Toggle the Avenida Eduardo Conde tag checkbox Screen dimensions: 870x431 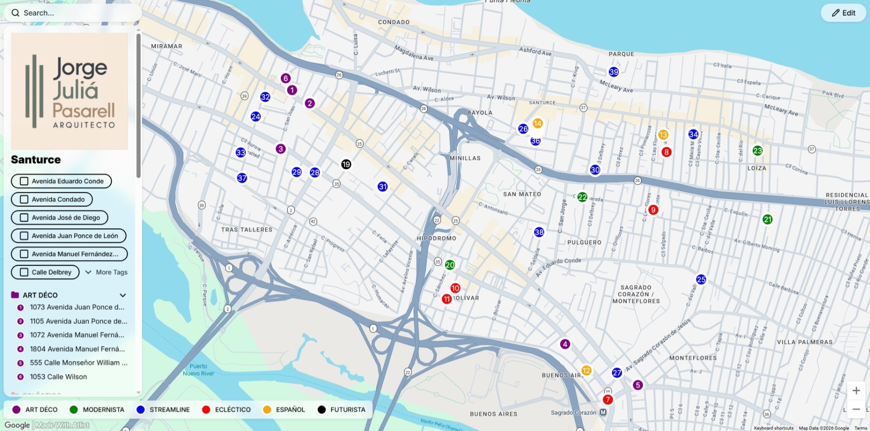click(x=24, y=181)
